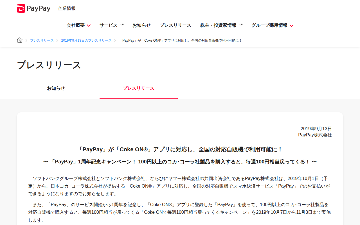Expand the グループ採用情報 chevron
This screenshot has height=225, width=360.
[291, 26]
